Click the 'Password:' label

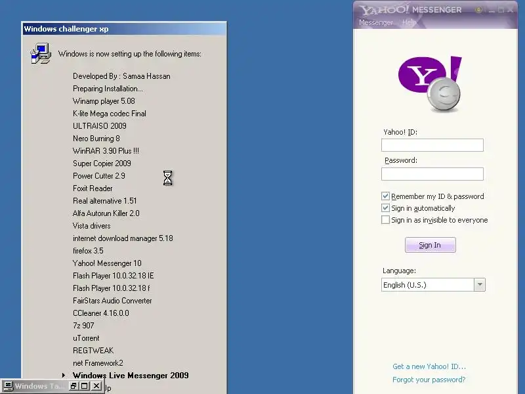point(401,160)
